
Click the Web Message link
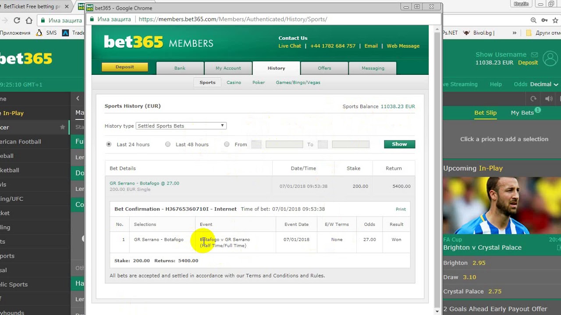[403, 46]
